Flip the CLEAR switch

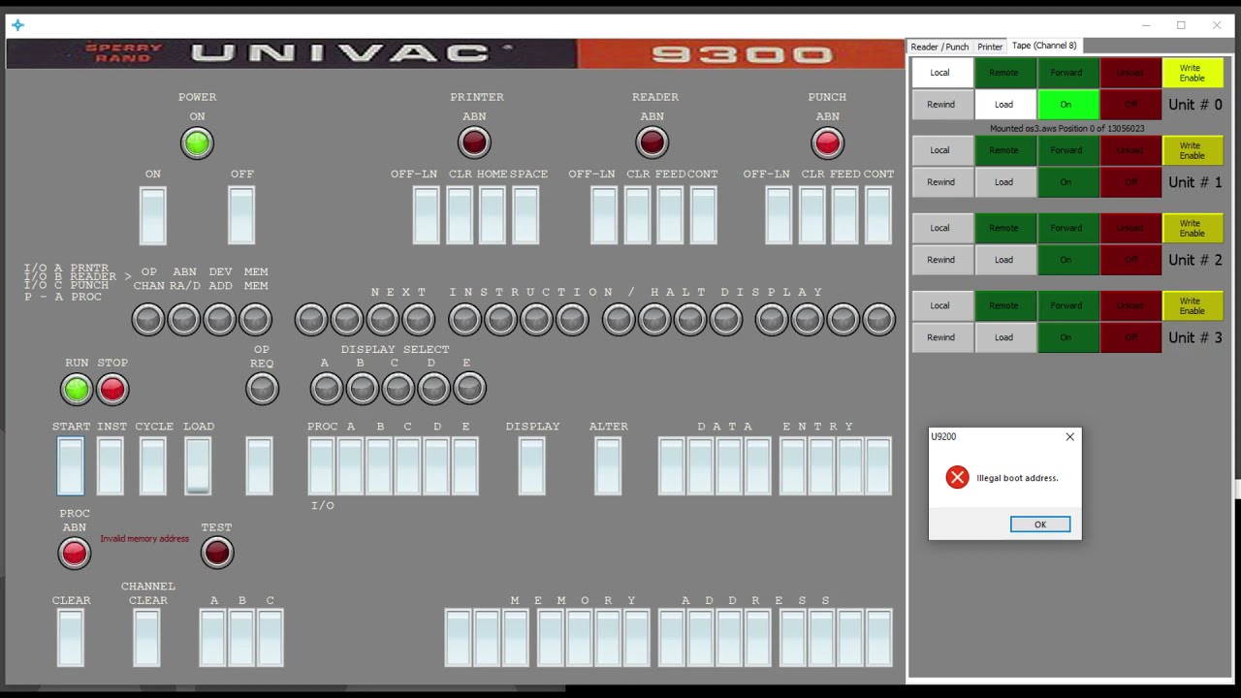[x=71, y=638]
